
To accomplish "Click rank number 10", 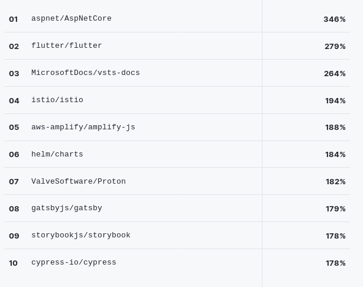I will [13, 263].
